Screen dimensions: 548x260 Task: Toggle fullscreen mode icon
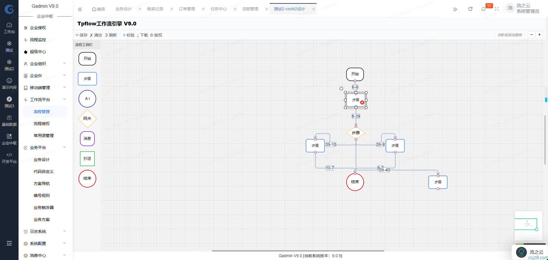497,9
